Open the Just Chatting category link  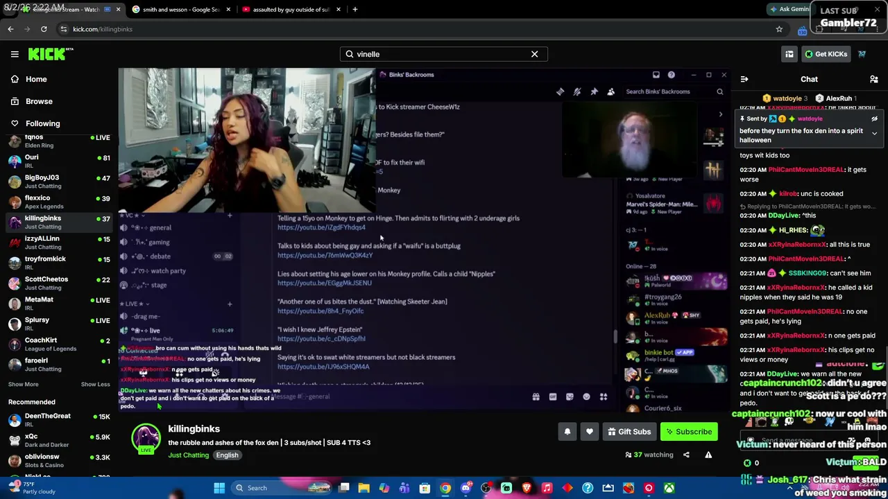[x=188, y=455]
